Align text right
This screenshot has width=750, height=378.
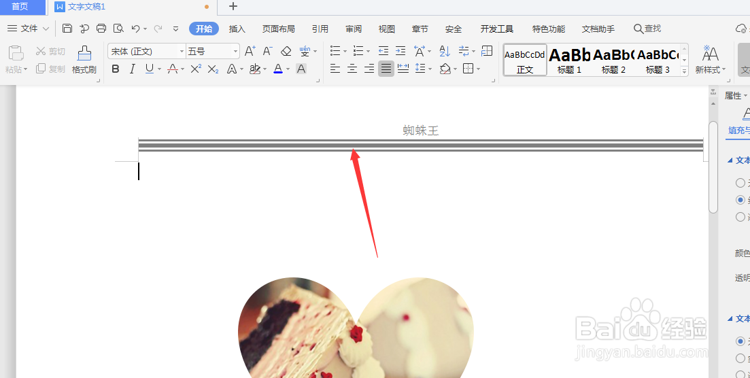pyautogui.click(x=369, y=69)
